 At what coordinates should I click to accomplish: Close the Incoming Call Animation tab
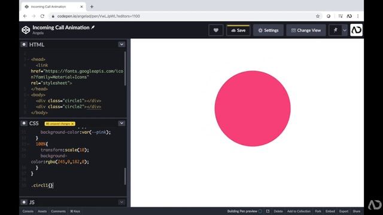click(81, 7)
